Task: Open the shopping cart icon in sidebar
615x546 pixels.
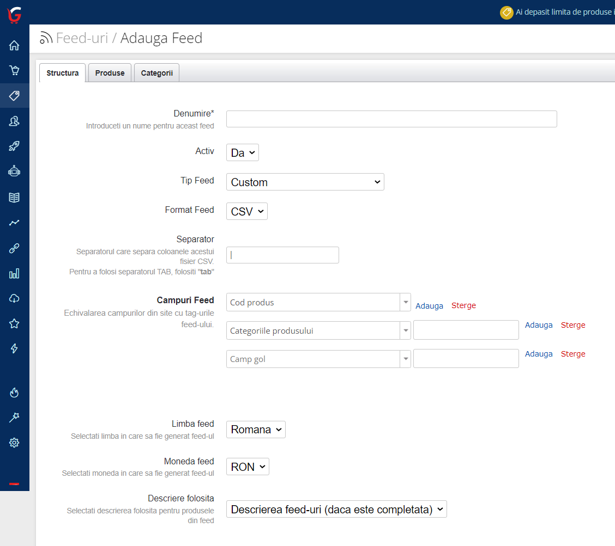Action: click(x=14, y=70)
